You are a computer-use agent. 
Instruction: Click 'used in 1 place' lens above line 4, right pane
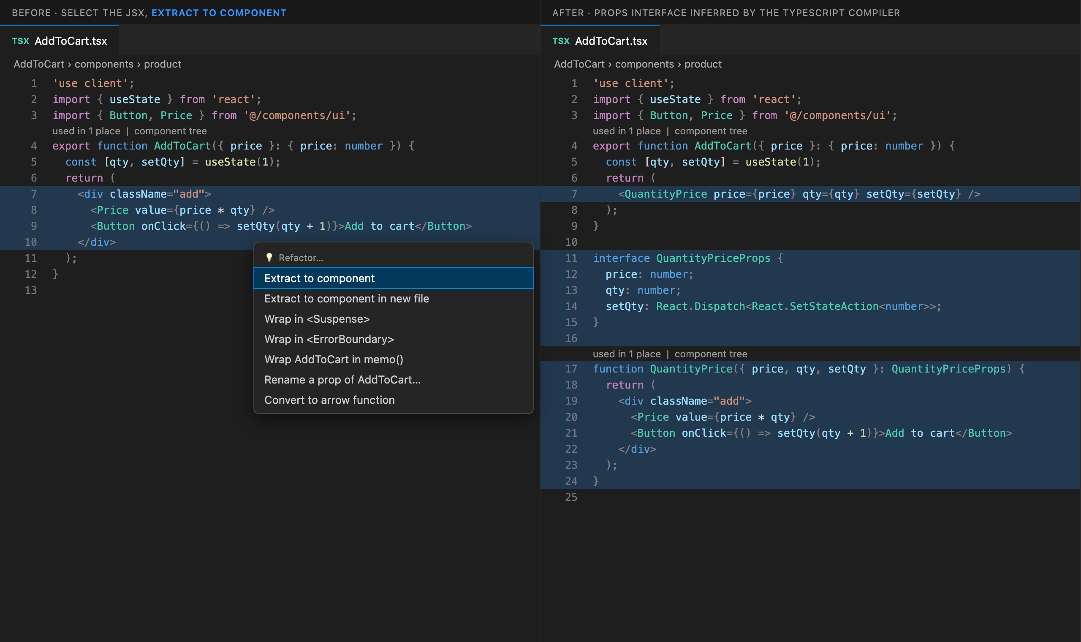(627, 131)
